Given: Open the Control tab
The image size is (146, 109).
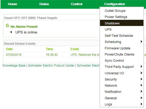Looking at the screenshot, I should pyautogui.click(x=77, y=4).
